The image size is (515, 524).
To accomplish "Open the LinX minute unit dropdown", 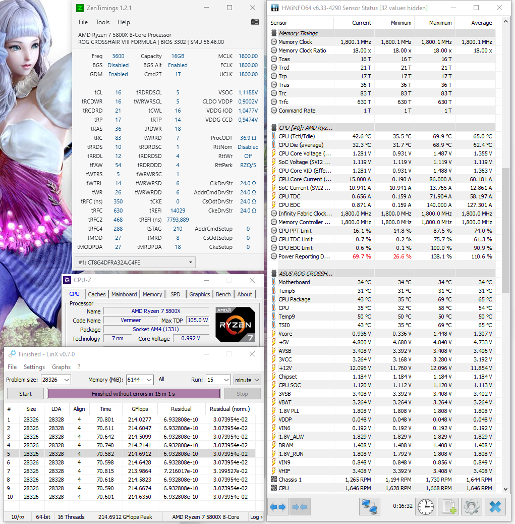I will [x=247, y=380].
